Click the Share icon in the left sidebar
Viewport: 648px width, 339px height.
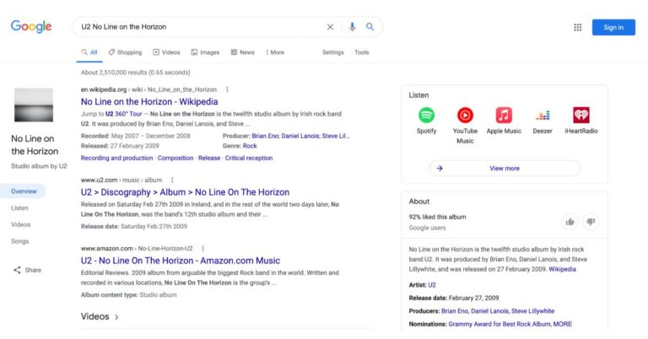coord(17,270)
